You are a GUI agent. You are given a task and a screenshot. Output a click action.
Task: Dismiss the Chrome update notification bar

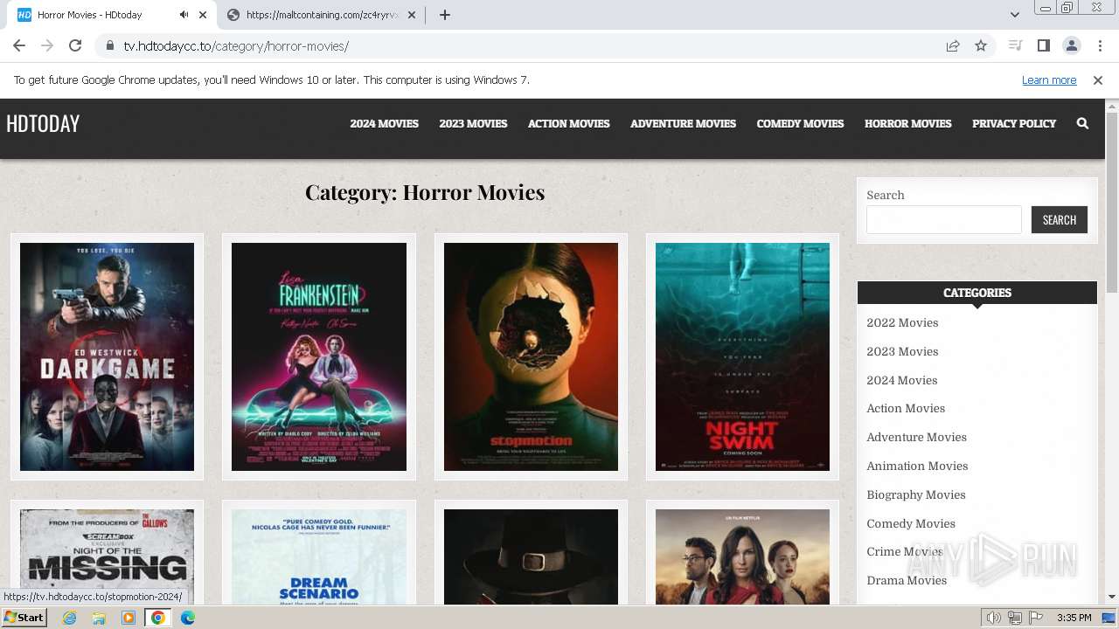click(1098, 80)
